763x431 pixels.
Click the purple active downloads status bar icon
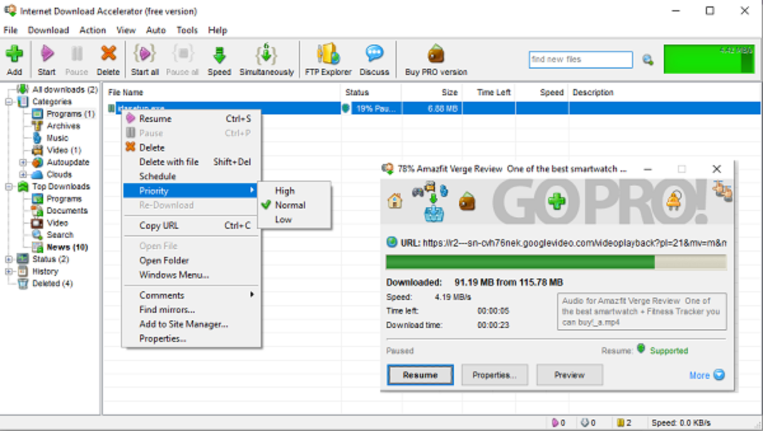(554, 423)
